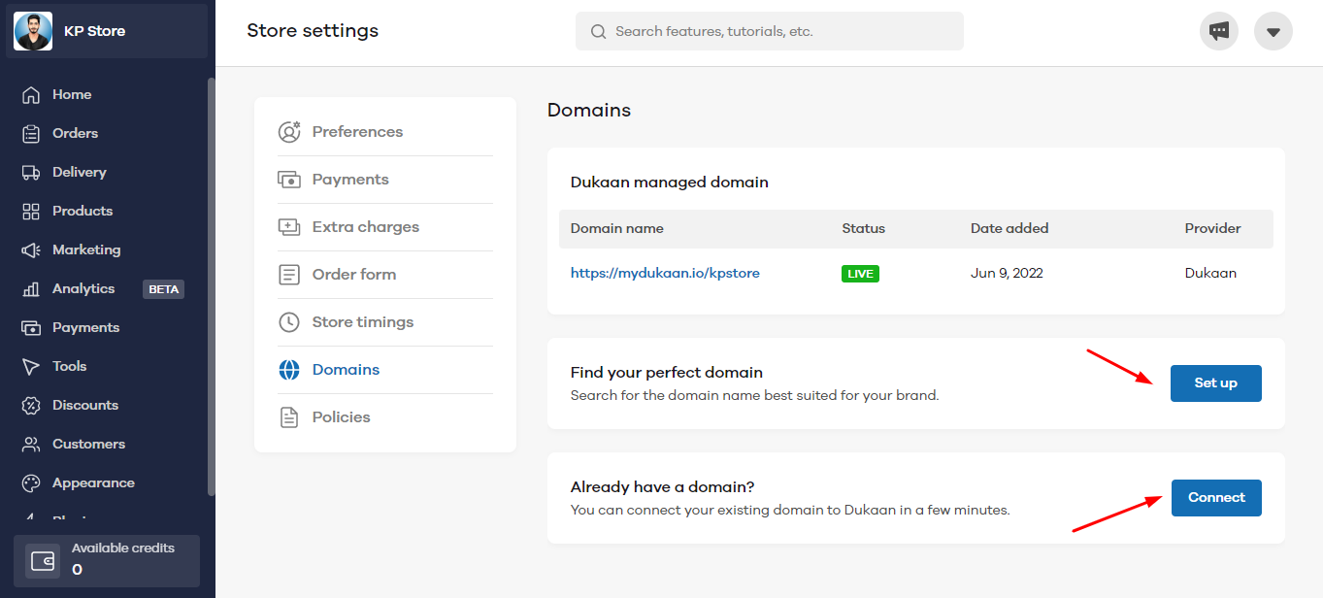Click the sidebar vertical scrollbar
This screenshot has width=1323, height=598.
[x=212, y=286]
